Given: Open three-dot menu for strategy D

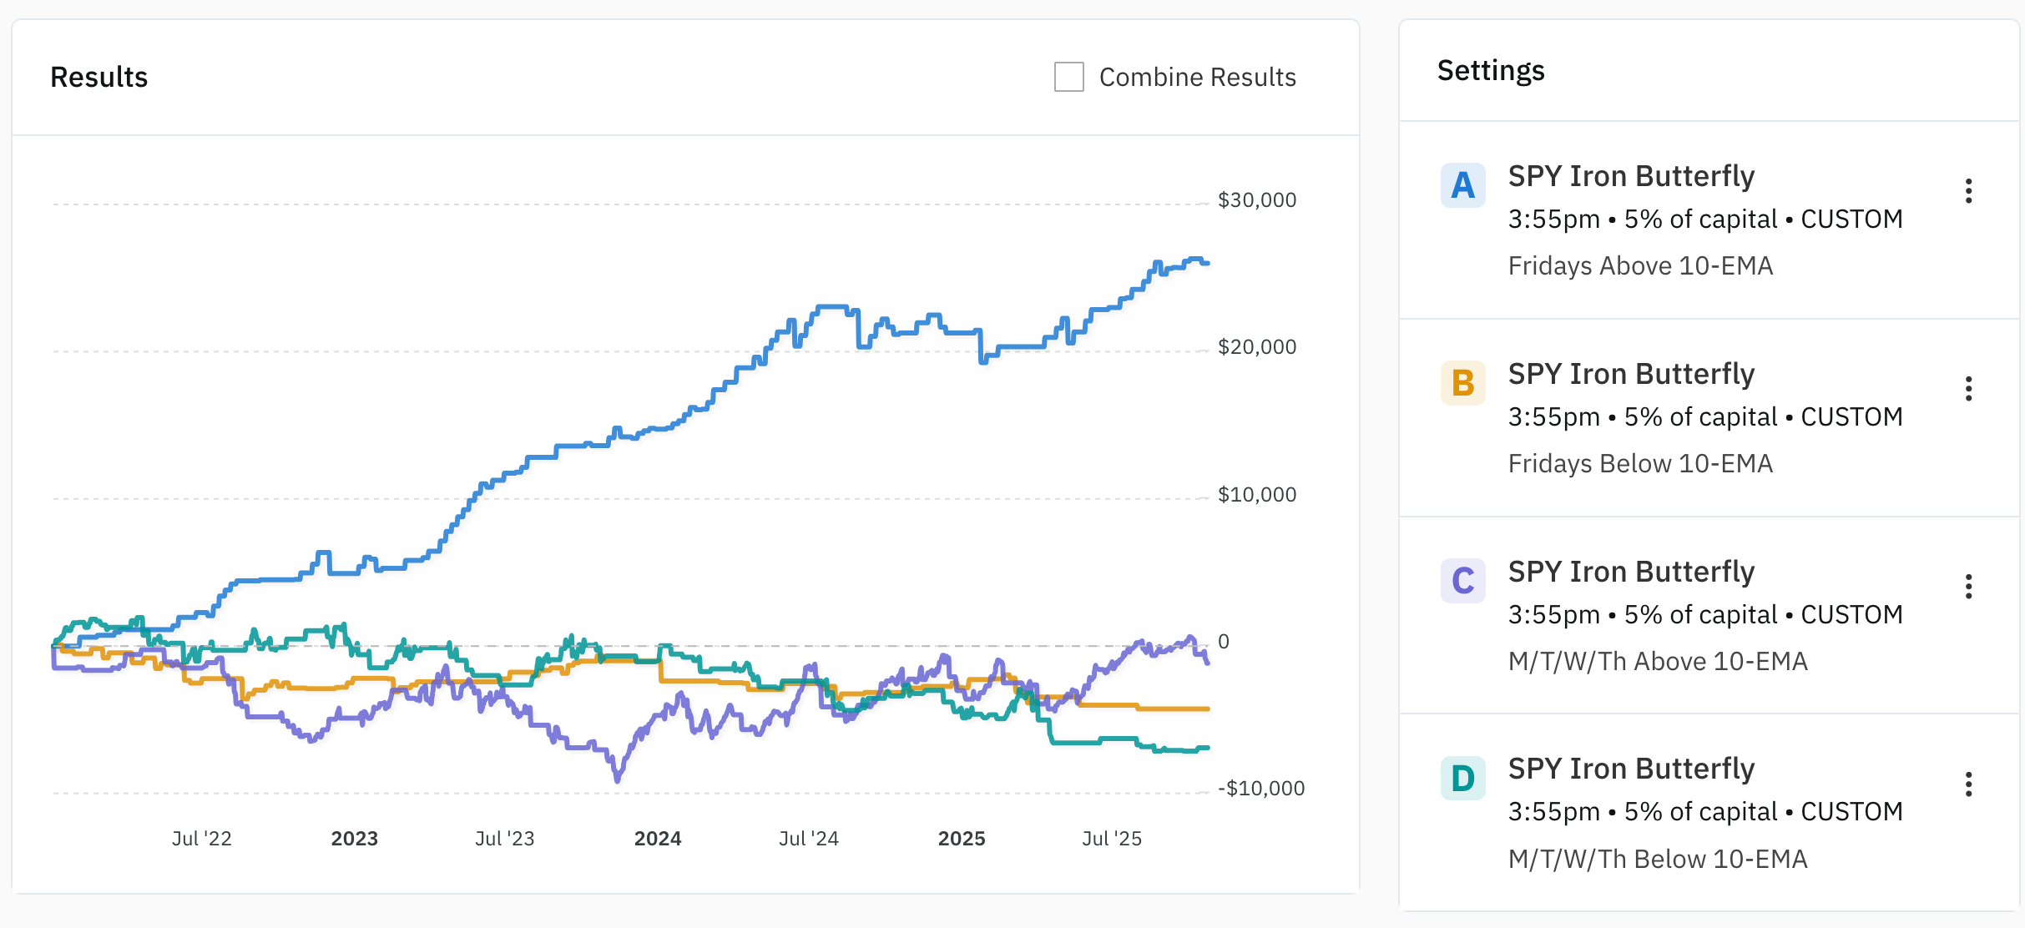Looking at the screenshot, I should pos(1968,784).
